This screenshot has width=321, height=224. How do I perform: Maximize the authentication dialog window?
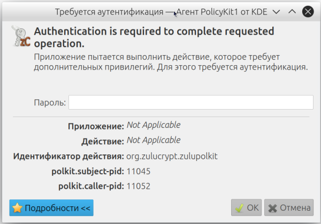292,11
